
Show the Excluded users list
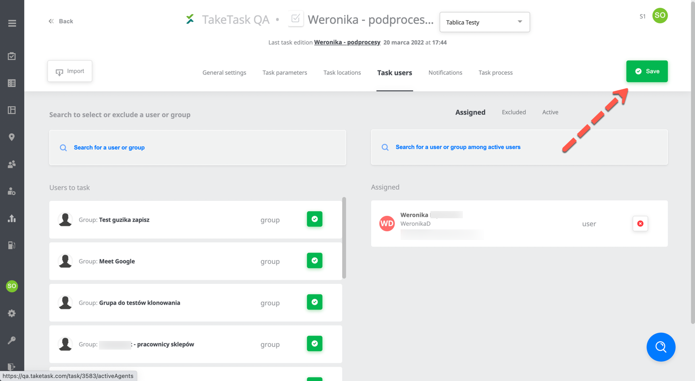514,112
